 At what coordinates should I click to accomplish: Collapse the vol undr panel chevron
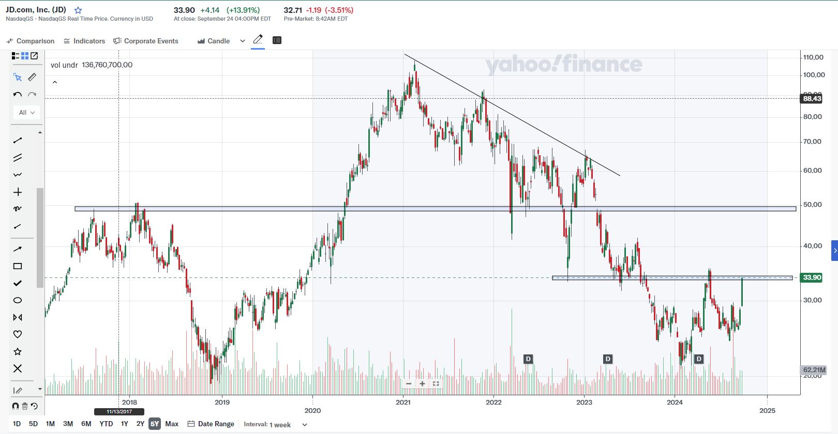(x=55, y=82)
